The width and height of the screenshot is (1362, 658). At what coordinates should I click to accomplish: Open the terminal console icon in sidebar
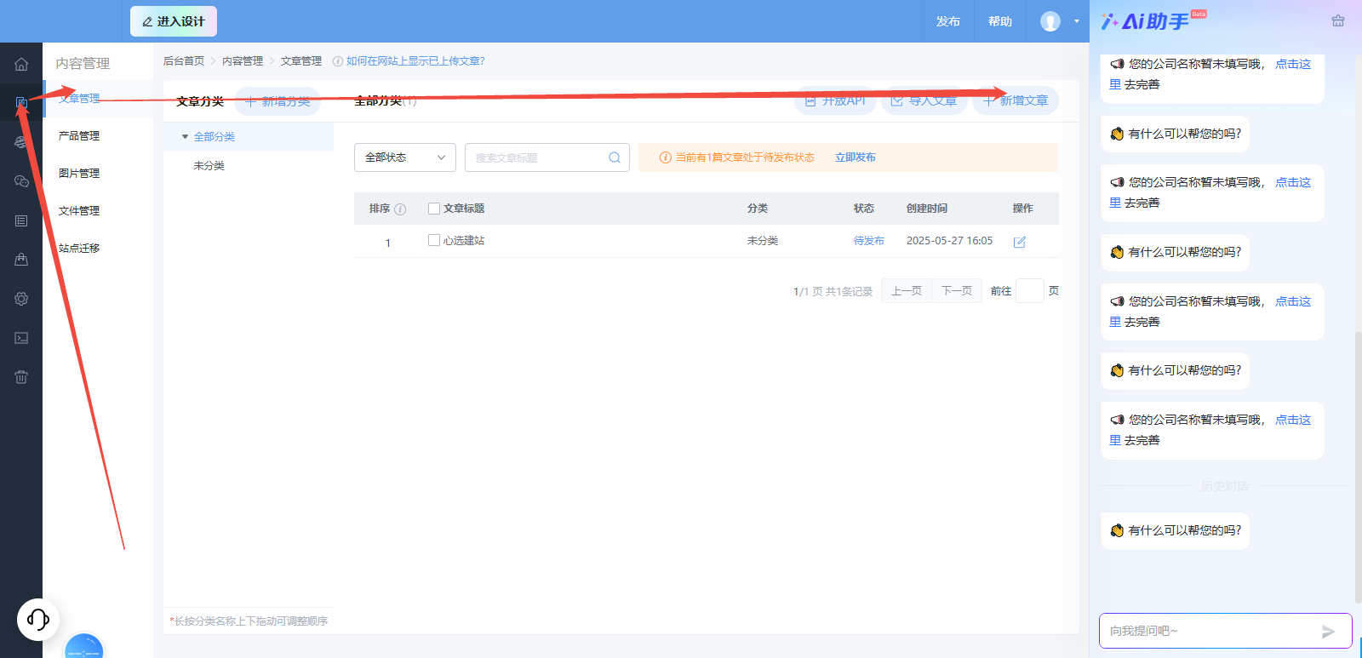pyautogui.click(x=21, y=338)
